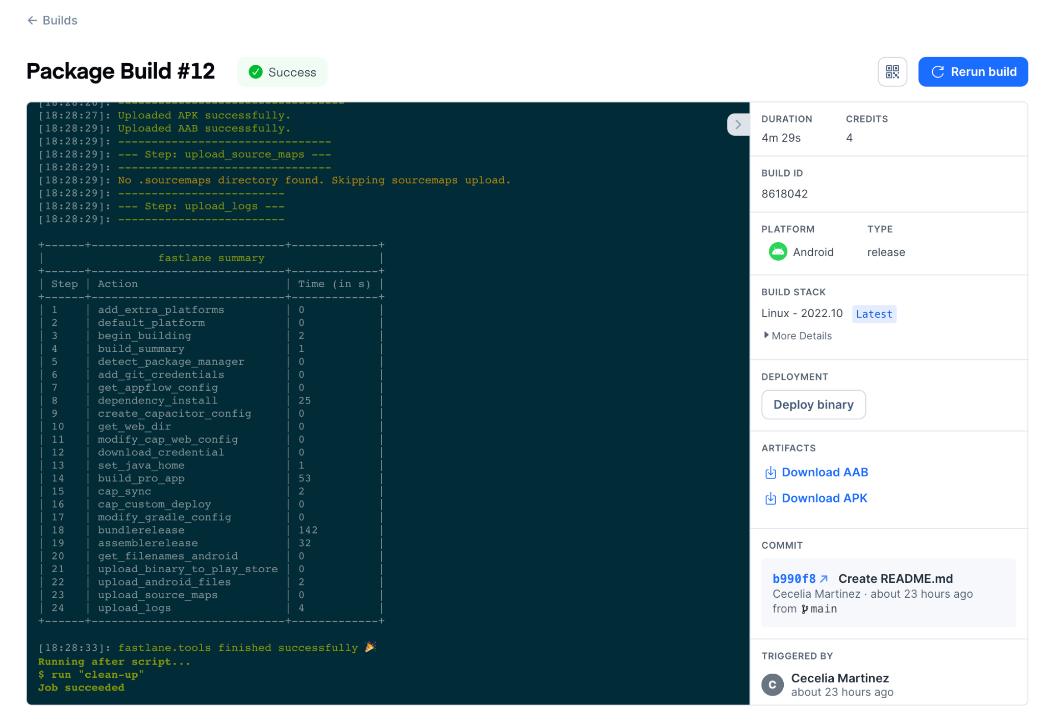Image resolution: width=1045 pixels, height=714 pixels.
Task: Click the Latest build stack badge
Action: [x=874, y=314]
